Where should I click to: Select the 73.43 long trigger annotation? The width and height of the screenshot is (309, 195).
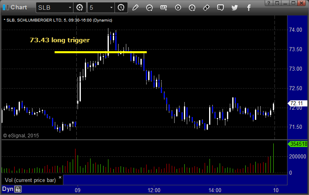60,40
